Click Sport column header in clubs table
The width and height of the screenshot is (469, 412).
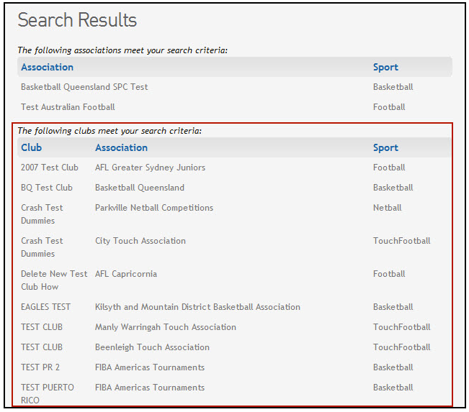[x=385, y=147]
